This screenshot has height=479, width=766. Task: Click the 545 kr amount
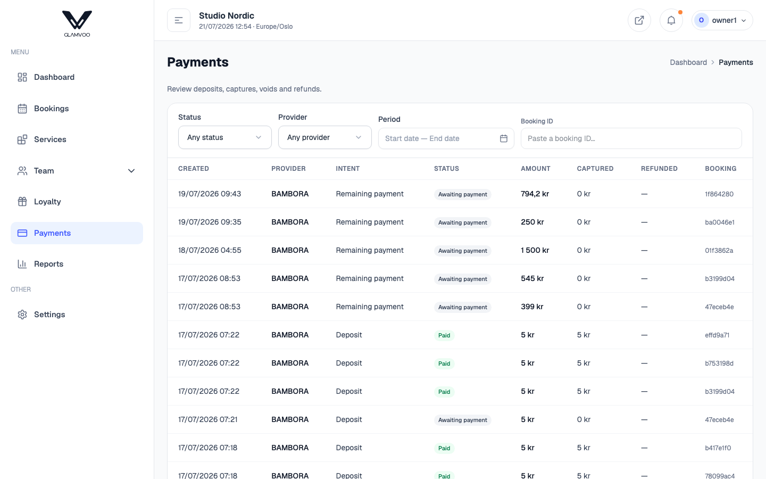[x=532, y=278]
